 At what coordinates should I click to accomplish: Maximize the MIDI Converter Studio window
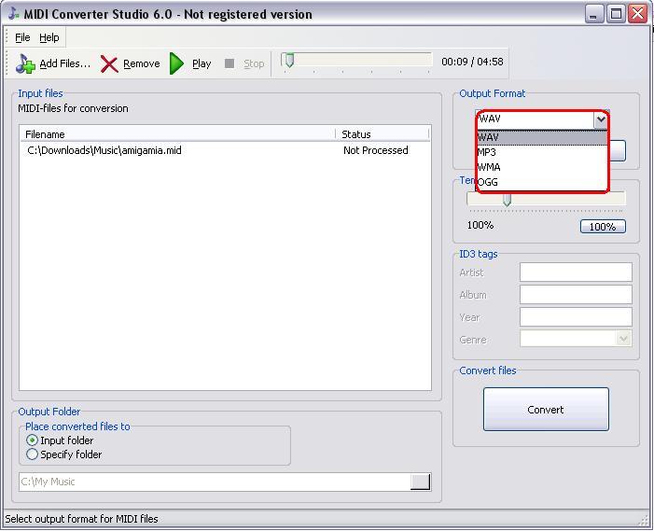[616, 14]
